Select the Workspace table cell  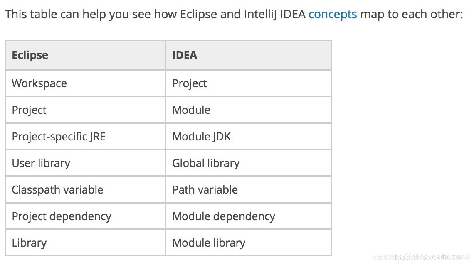point(85,83)
